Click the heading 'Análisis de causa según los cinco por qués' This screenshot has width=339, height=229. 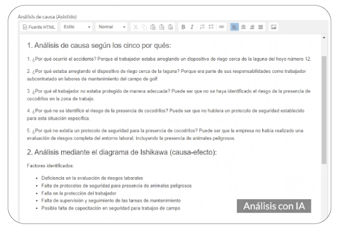coord(99,45)
